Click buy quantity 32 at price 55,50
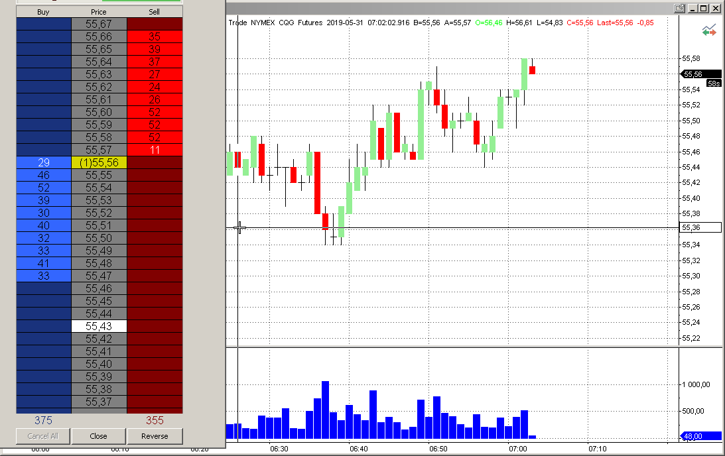 coord(44,238)
